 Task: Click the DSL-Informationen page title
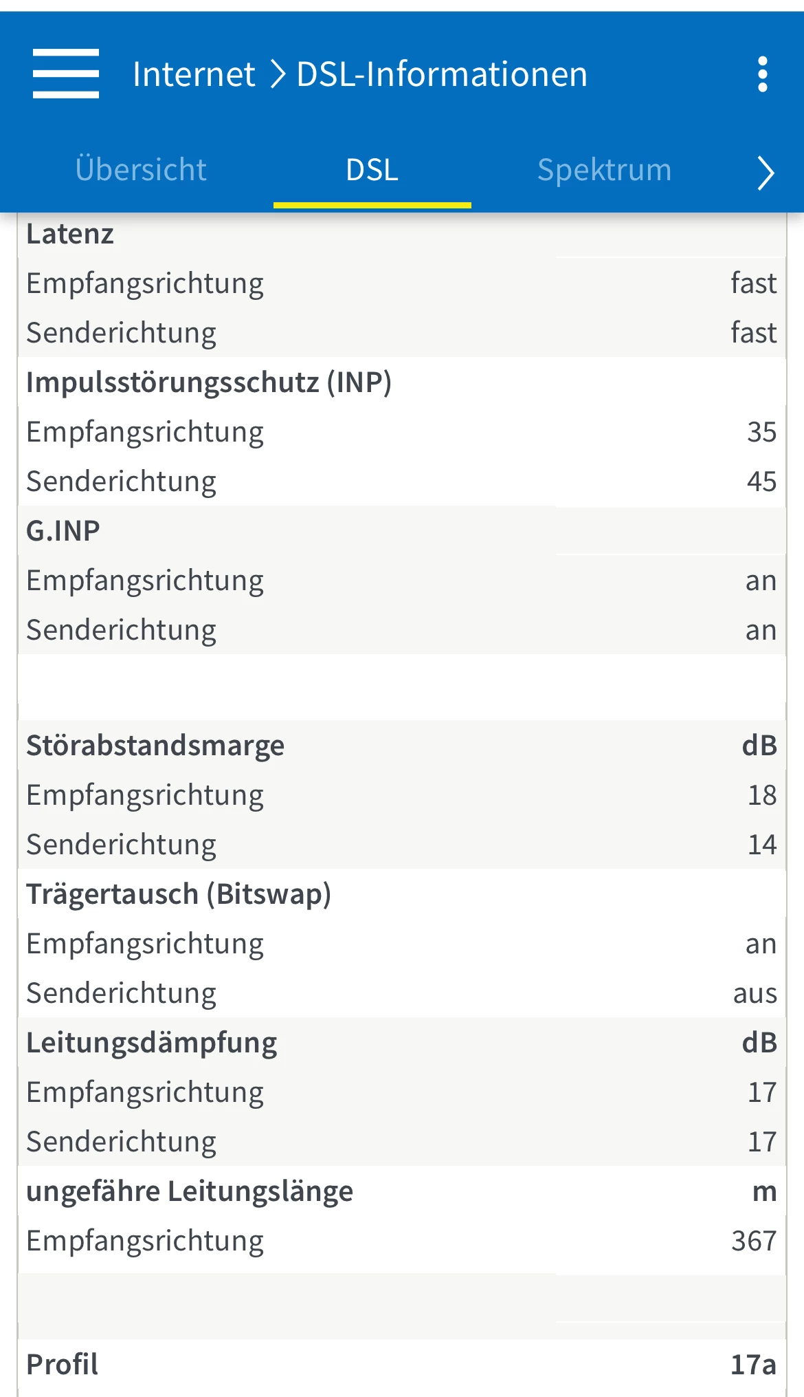pyautogui.click(x=442, y=74)
